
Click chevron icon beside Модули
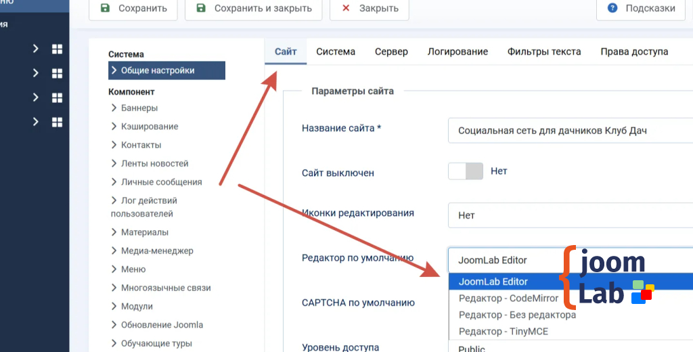(114, 307)
